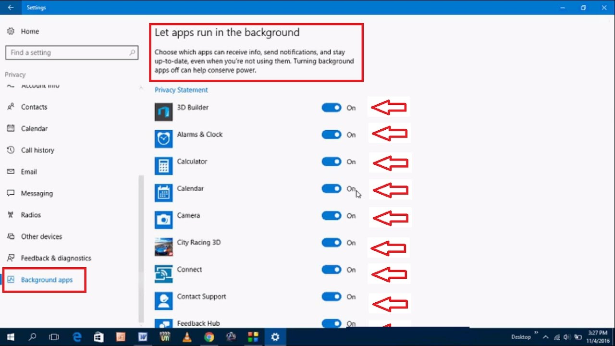Click the City Racing 3D app icon
Image resolution: width=615 pixels, height=346 pixels.
(x=163, y=247)
